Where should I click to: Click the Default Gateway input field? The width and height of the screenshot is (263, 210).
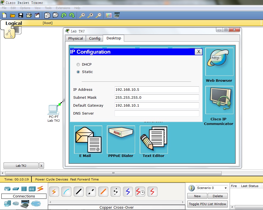point(157,105)
